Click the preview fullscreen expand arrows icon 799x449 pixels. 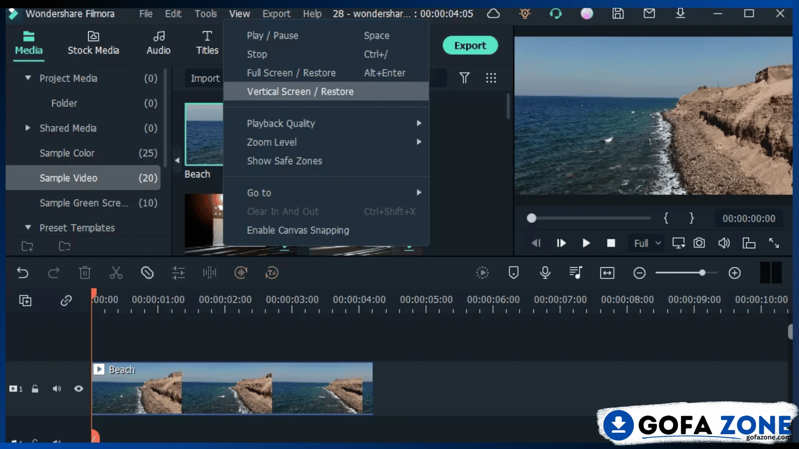774,243
